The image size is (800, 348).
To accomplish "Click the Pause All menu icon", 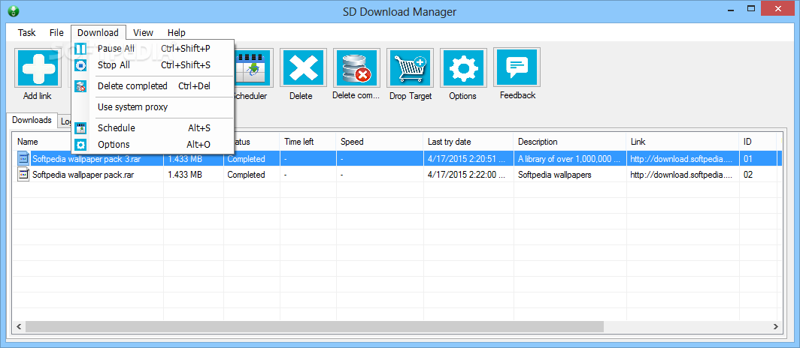I will 80,49.
